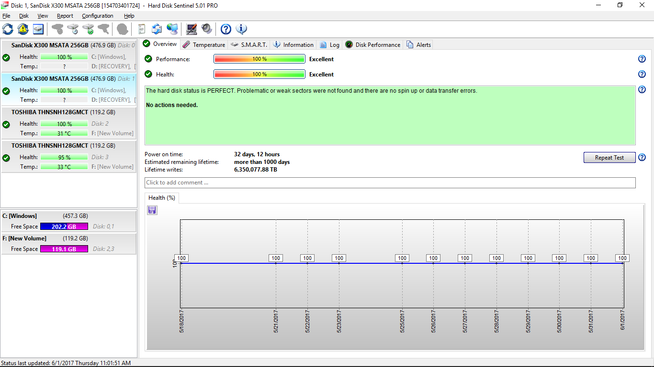
Task: Select TOSHIBA THNSNH128GMCT Disk 3 entry
Action: [69, 156]
